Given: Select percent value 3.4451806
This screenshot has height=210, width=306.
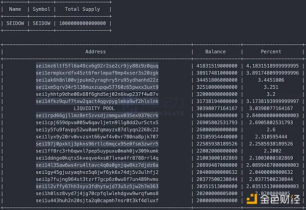Looking at the screenshot, I should point(271,80).
